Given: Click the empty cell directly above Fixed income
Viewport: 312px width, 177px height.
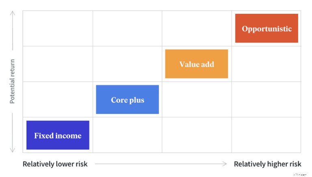Looking at the screenshot, I should 58,99.
